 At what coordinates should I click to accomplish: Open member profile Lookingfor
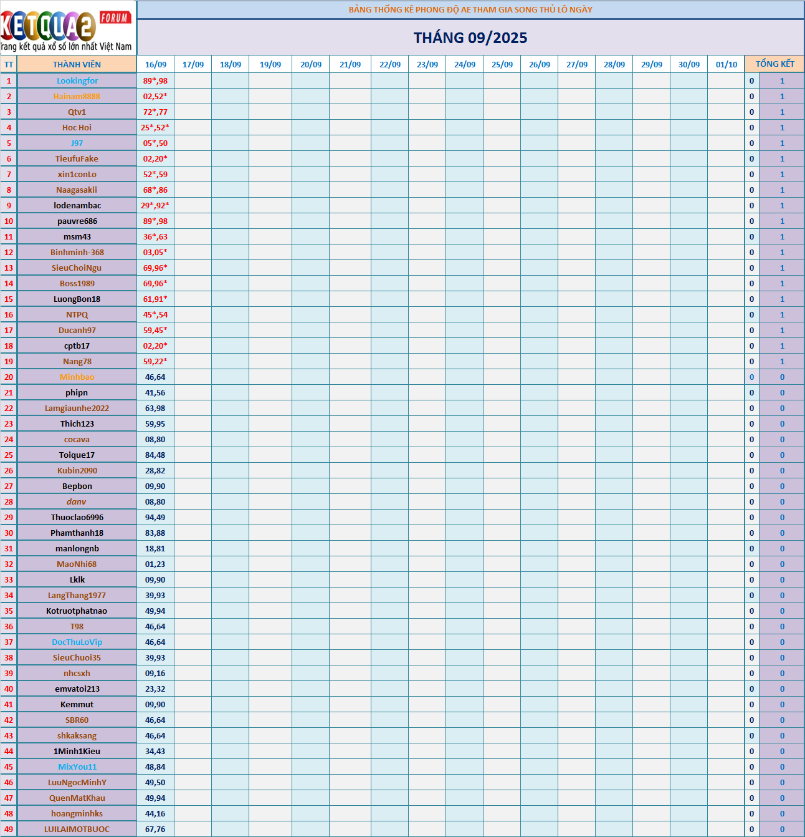click(77, 80)
